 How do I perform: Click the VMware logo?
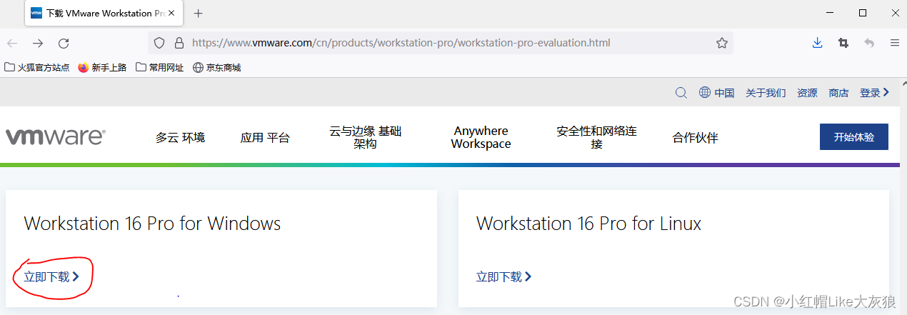(x=55, y=137)
